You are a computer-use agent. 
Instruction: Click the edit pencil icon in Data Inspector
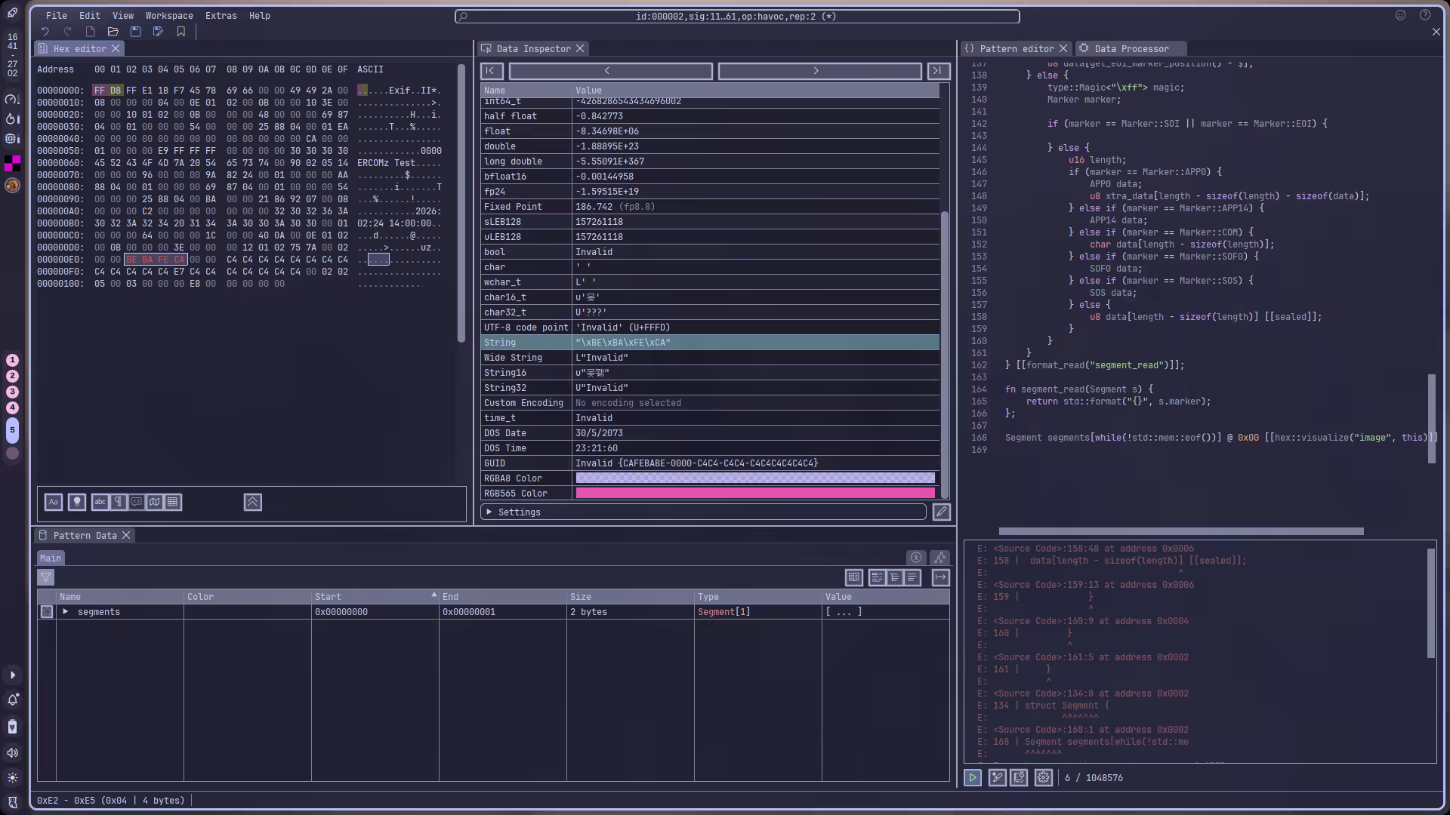coord(941,512)
